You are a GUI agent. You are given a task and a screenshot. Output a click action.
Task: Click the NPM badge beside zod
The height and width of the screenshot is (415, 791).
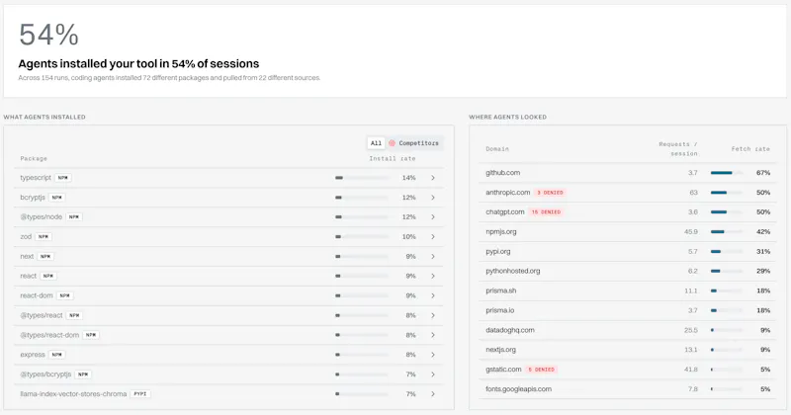[44, 236]
